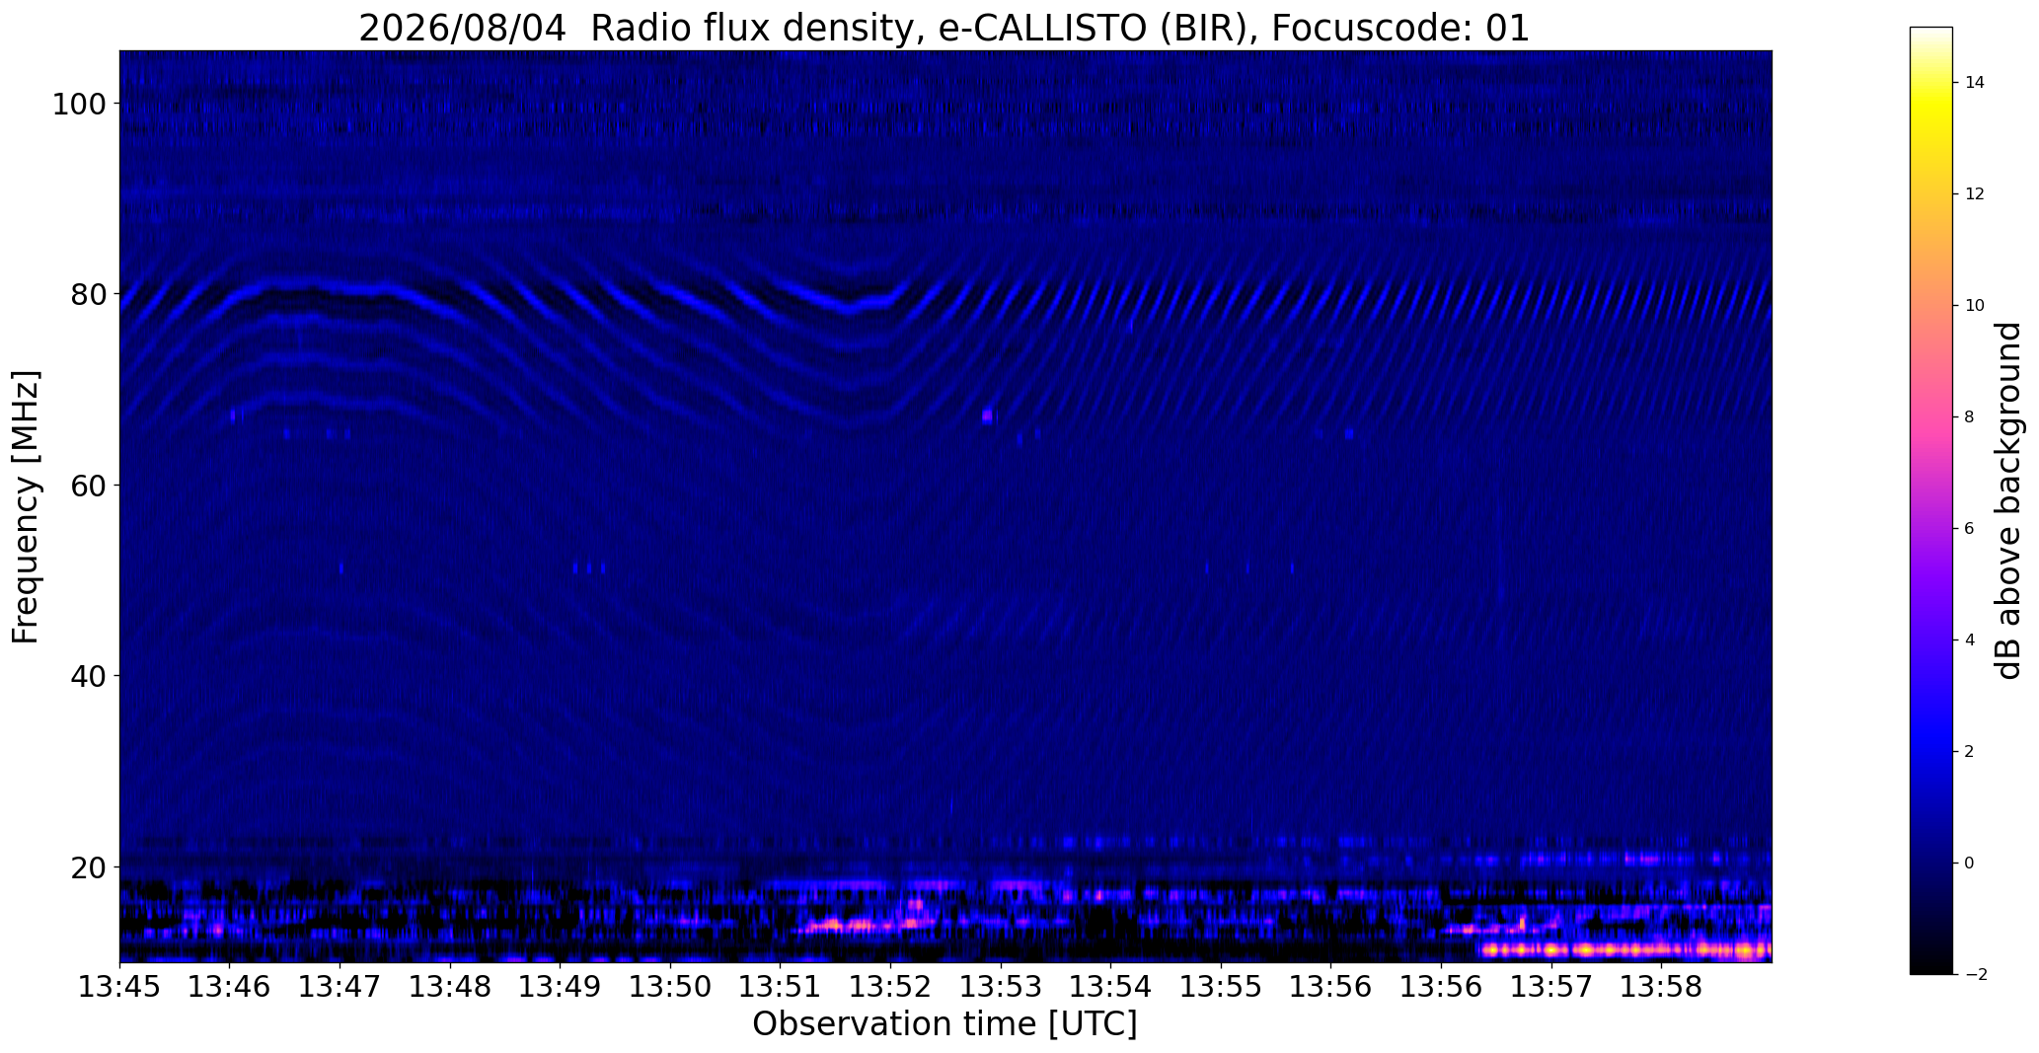Click the 8 dB pink region of colorbar
This screenshot has height=1053, width=2039.
coord(1931,416)
